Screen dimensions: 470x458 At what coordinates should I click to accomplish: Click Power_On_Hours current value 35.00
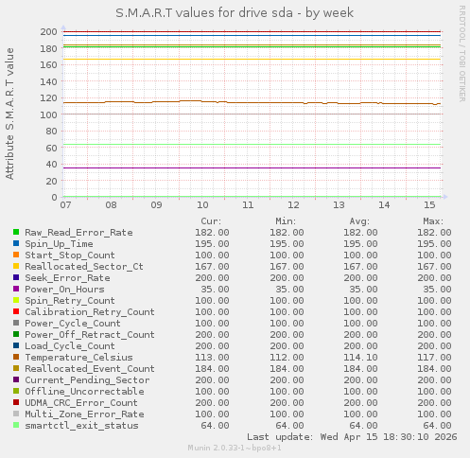(216, 290)
